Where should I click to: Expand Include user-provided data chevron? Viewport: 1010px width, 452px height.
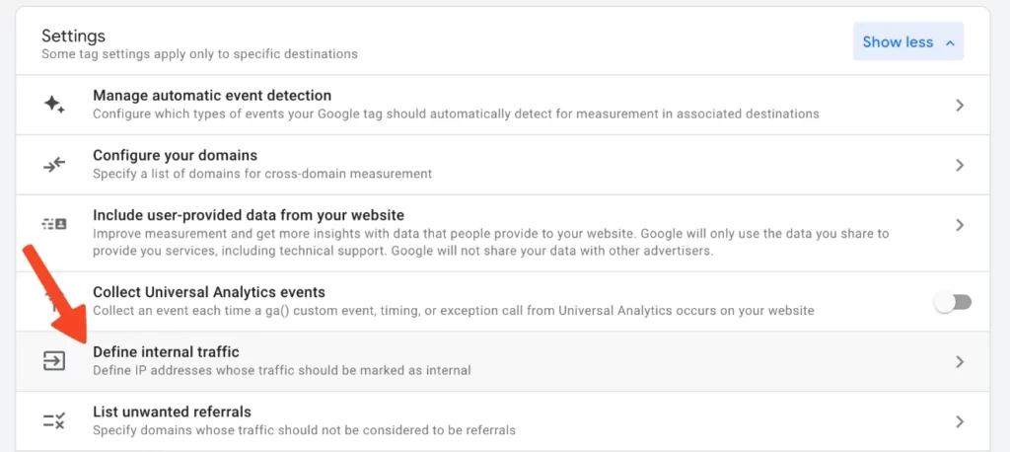click(x=960, y=225)
